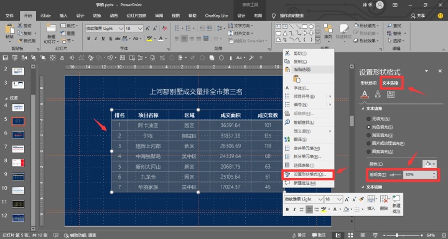Open Layout (版式) dropdown in ribbon

tap(69, 26)
